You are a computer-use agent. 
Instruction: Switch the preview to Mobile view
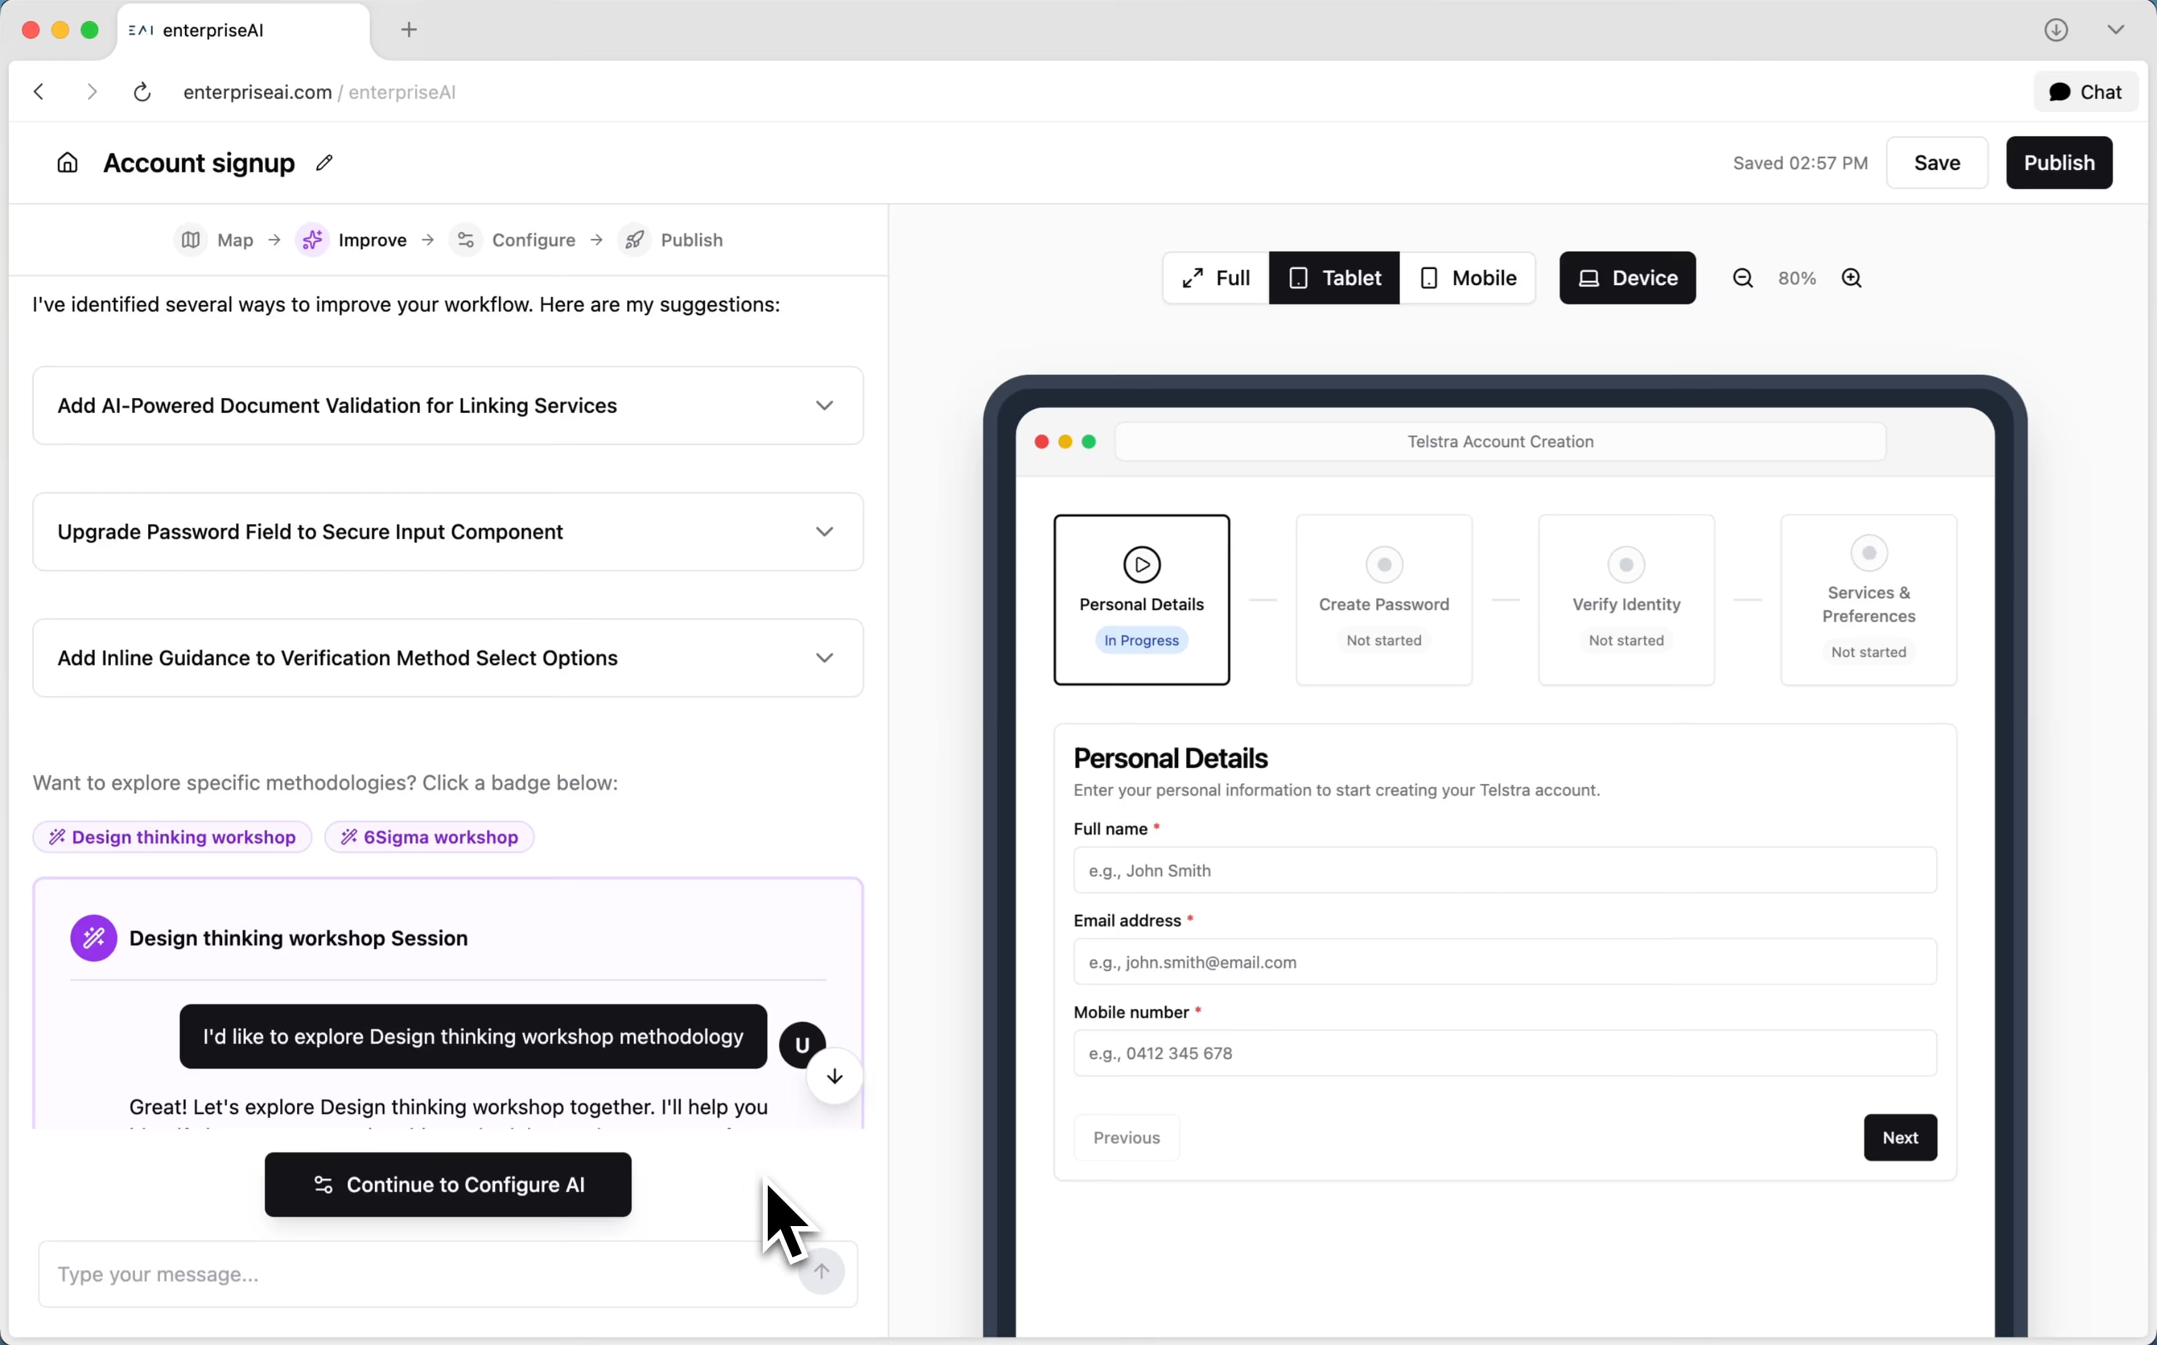pyautogui.click(x=1468, y=278)
